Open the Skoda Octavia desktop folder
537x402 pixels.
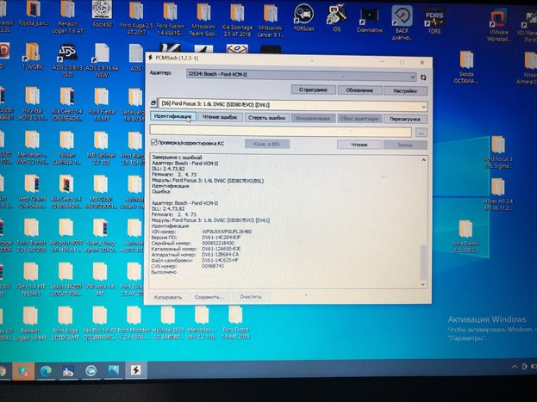[x=466, y=60]
